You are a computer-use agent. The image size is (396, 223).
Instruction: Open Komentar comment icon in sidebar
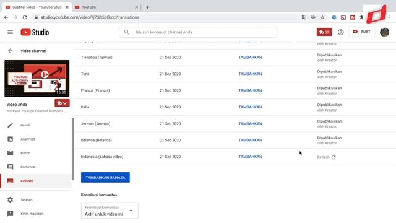(10, 167)
